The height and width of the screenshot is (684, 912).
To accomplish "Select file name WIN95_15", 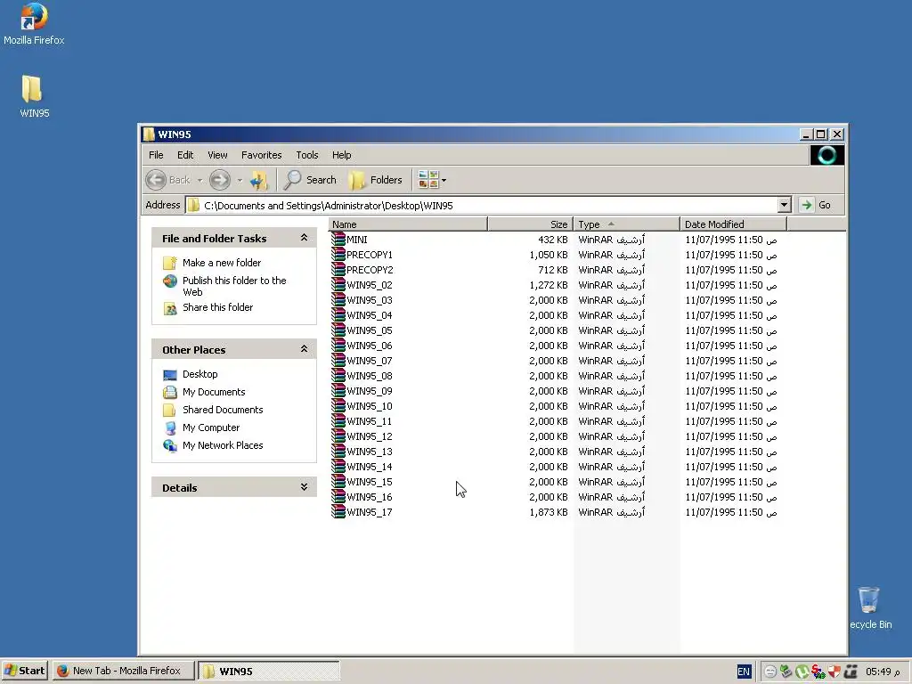I will tap(370, 482).
